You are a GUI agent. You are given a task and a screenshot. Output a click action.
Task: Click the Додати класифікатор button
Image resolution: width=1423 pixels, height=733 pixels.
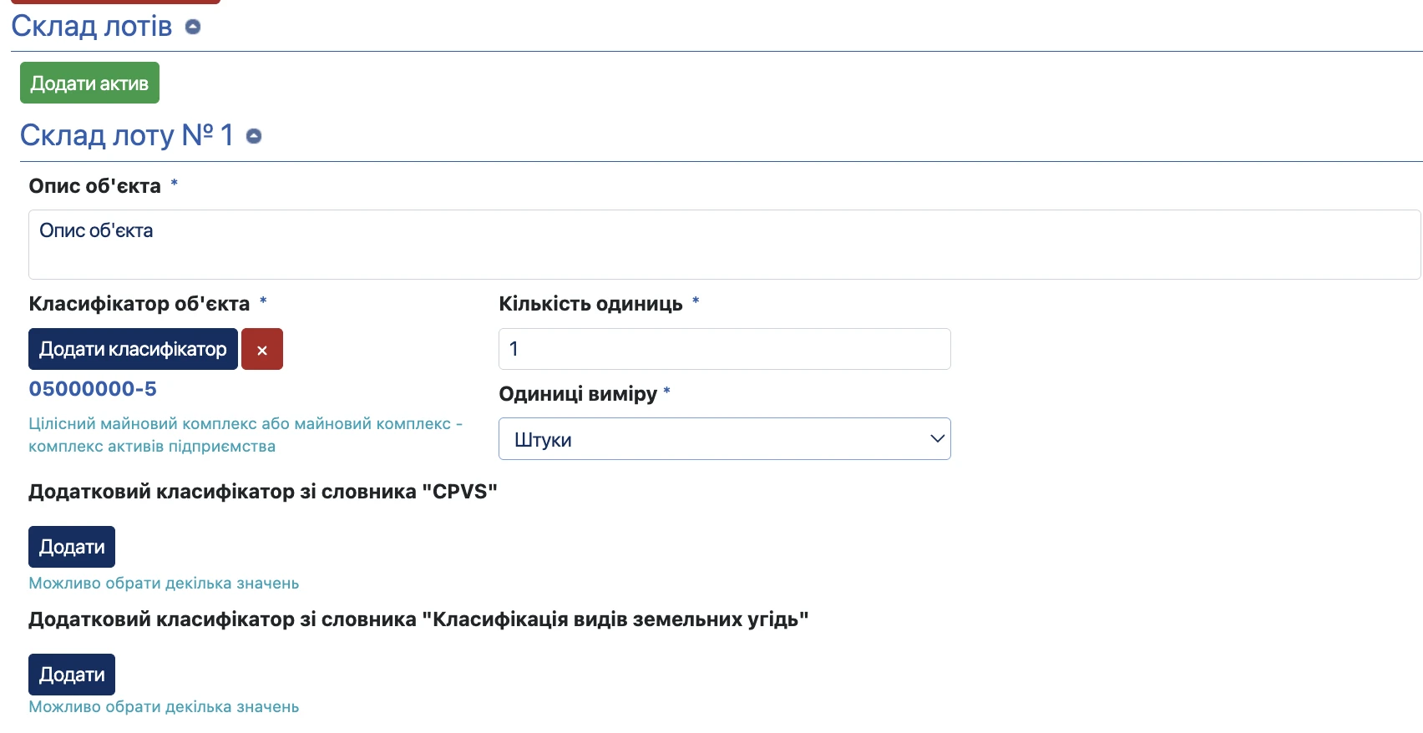coord(133,349)
